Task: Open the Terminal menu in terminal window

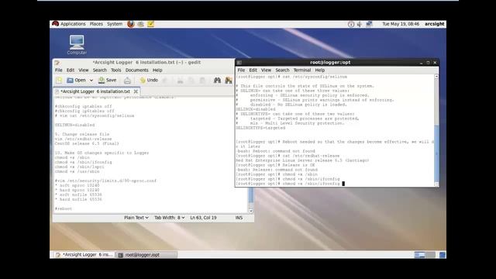Action: pos(302,71)
